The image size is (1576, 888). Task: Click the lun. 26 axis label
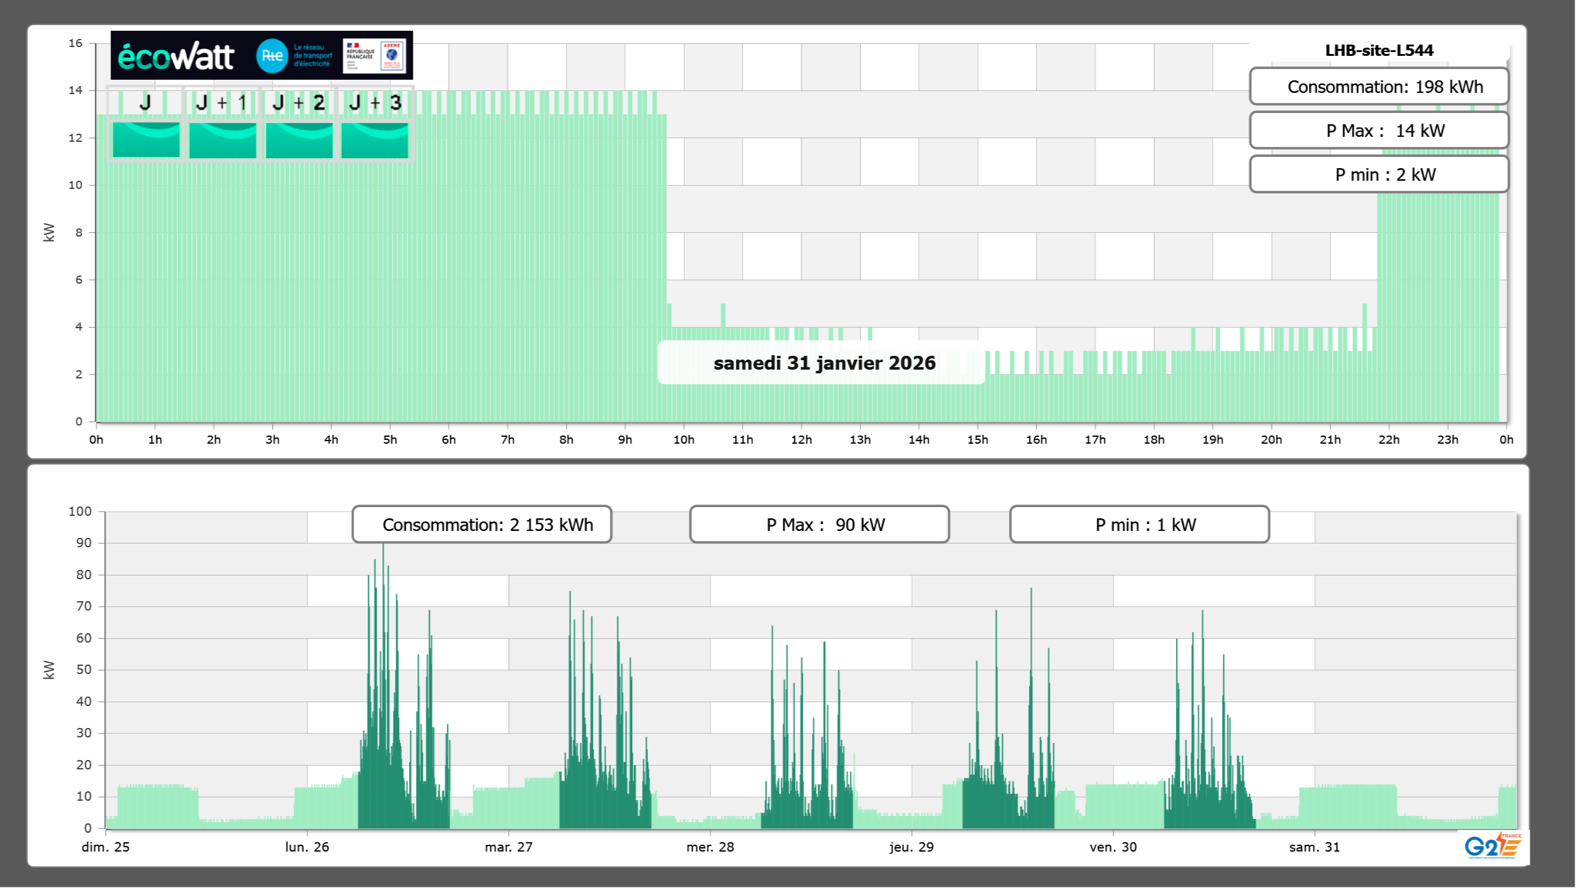(x=307, y=847)
